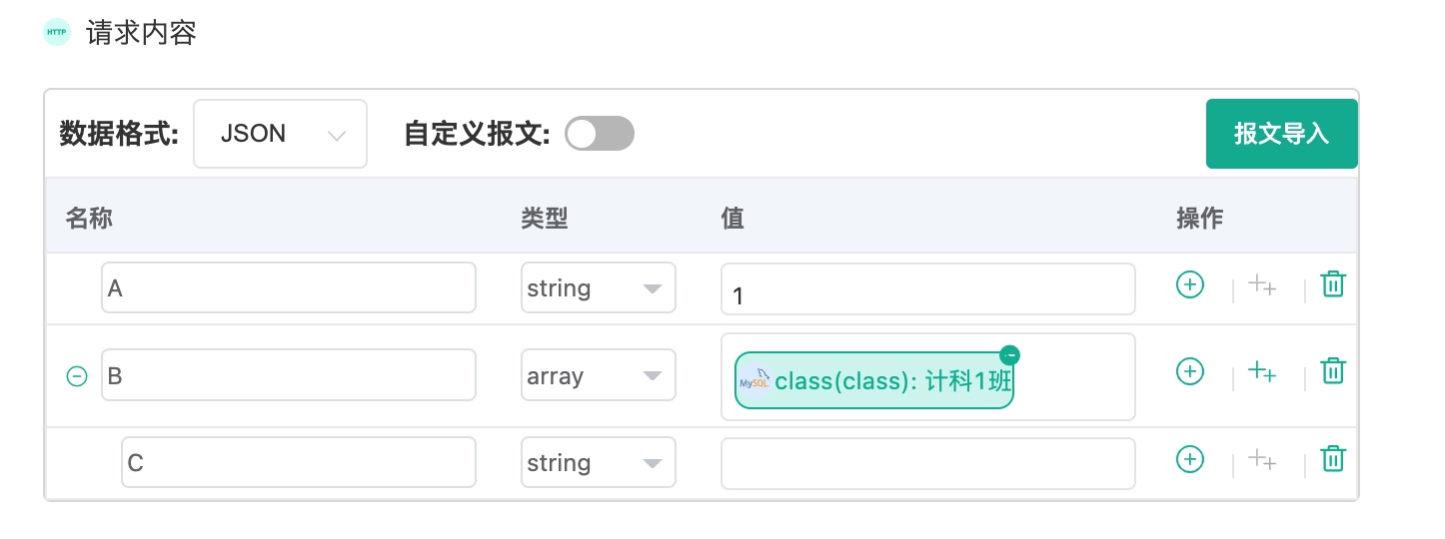Open the 数据格式 JSON dropdown
The width and height of the screenshot is (1445, 539).
tap(280, 133)
